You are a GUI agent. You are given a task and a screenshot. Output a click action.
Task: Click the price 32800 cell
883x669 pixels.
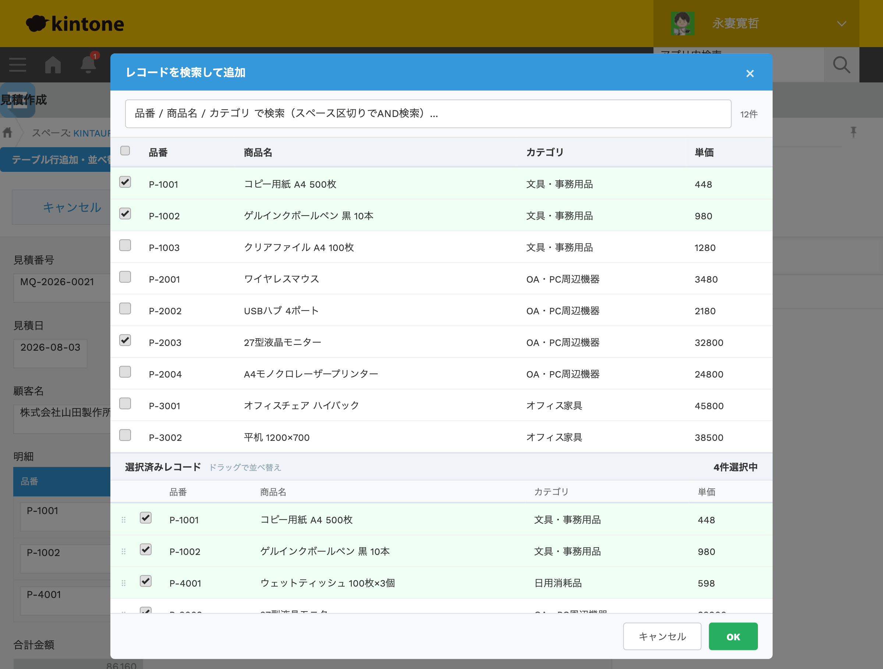tap(709, 343)
